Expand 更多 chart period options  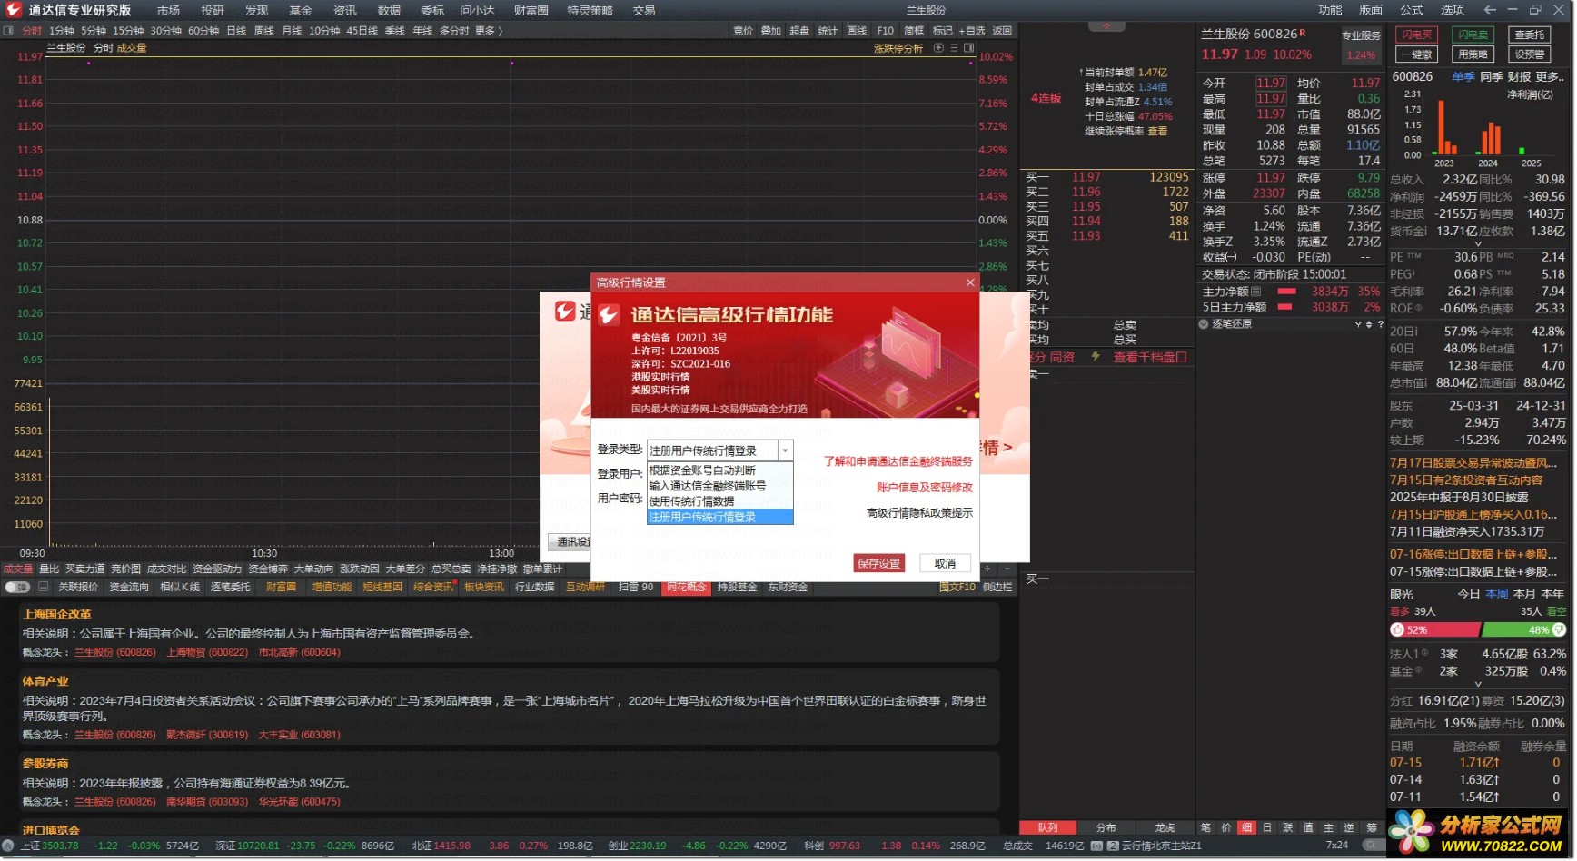(489, 31)
